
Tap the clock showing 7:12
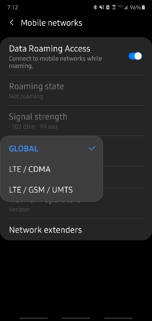13,7
